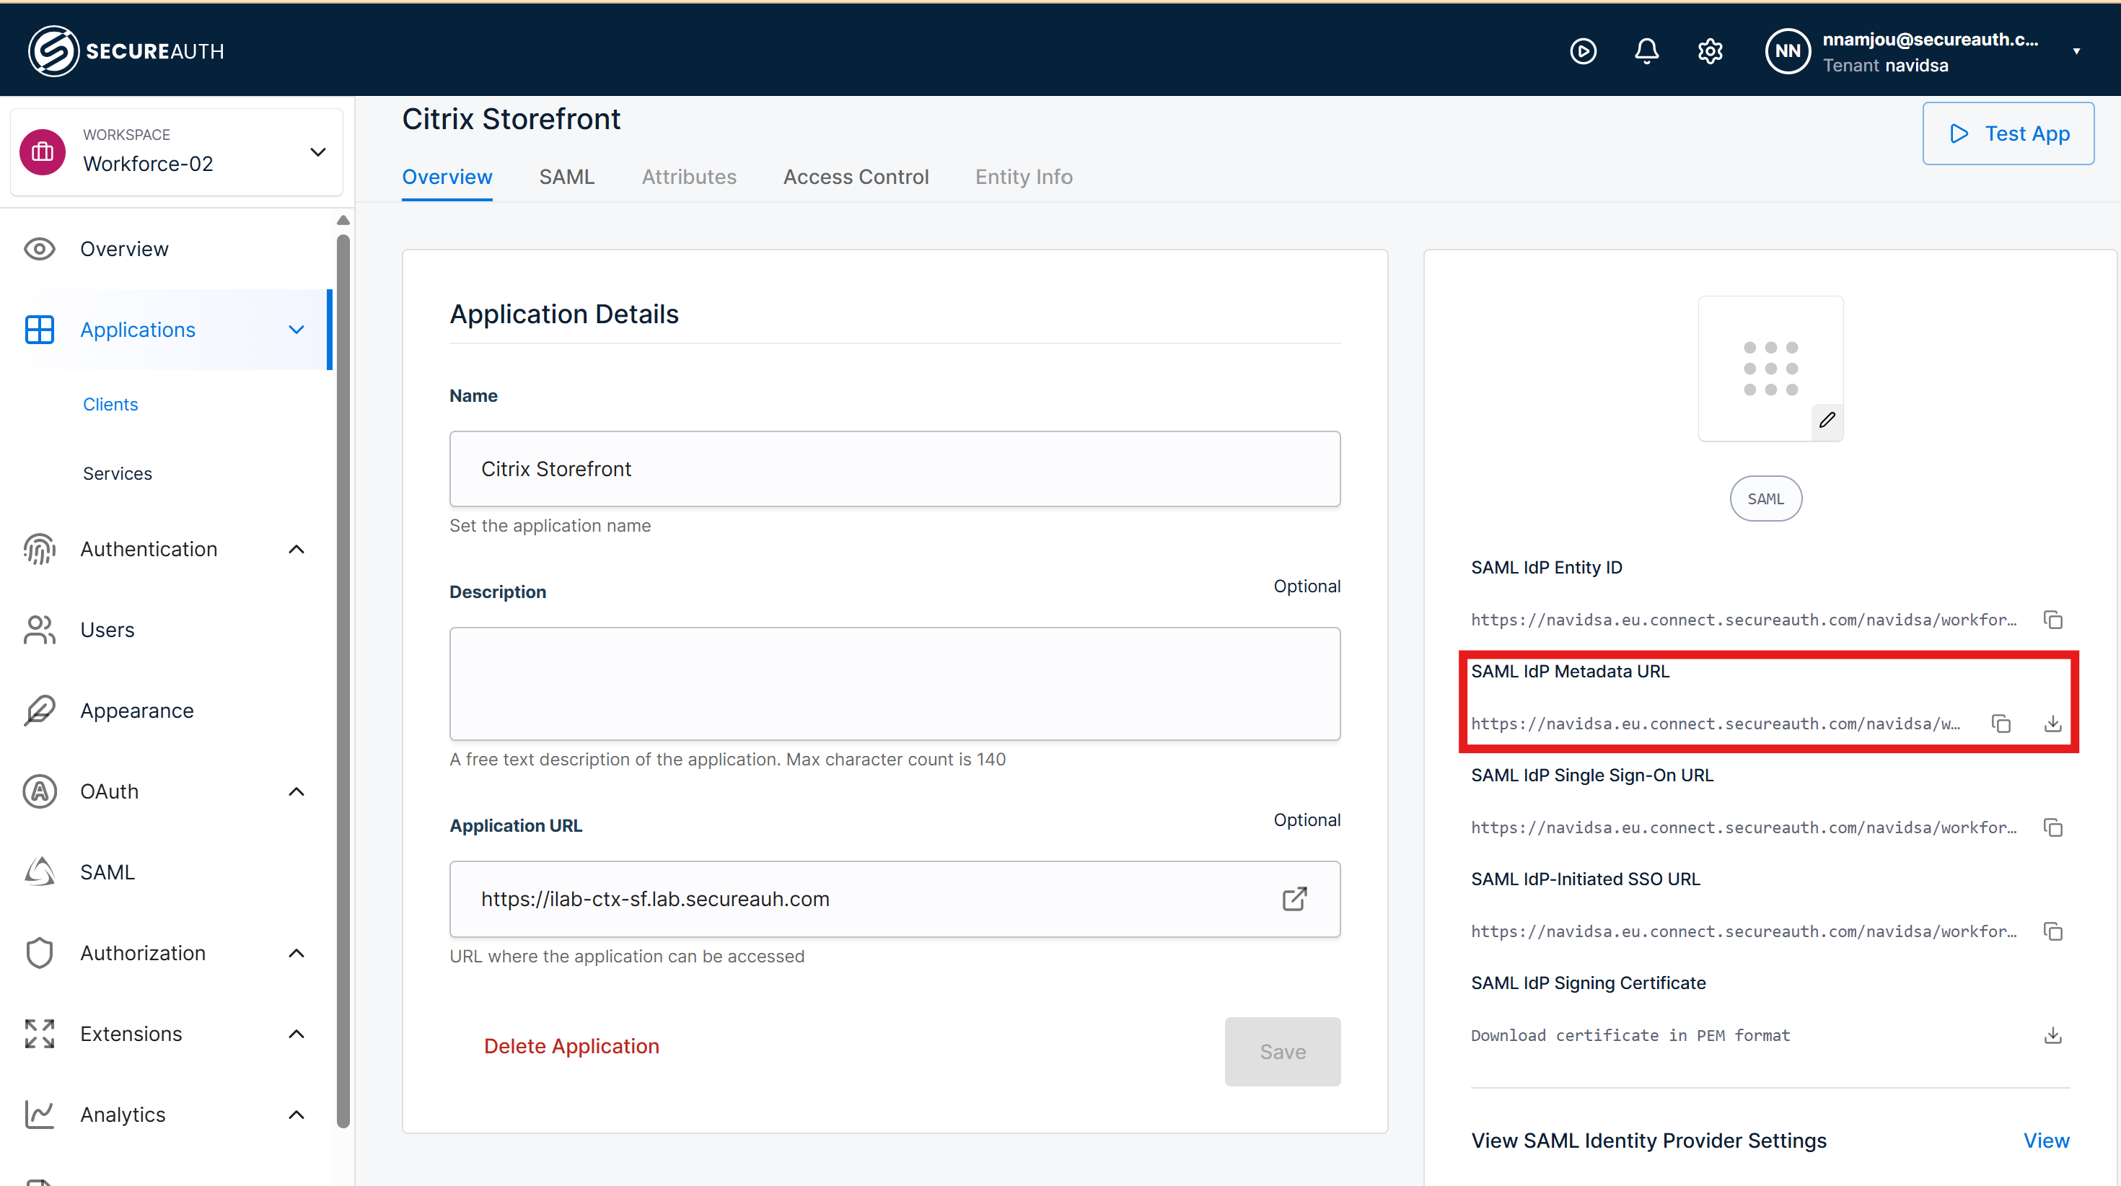2121x1186 pixels.
Task: Select Services under Applications
Action: point(118,473)
